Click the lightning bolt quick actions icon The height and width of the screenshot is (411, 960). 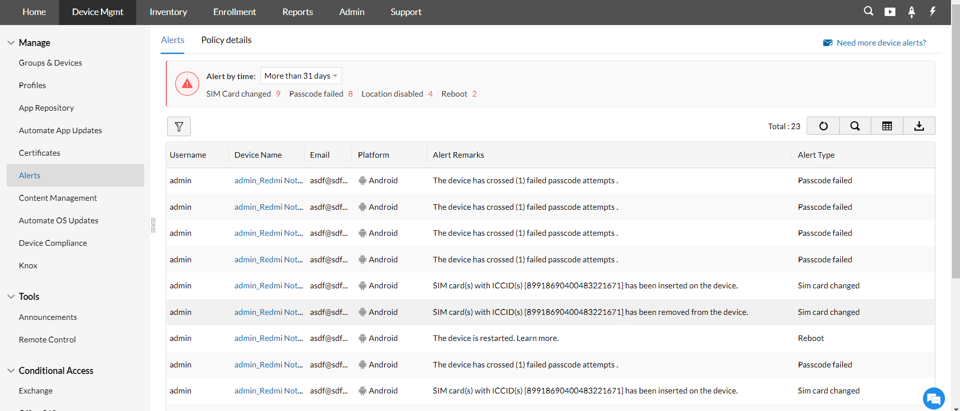click(x=932, y=12)
